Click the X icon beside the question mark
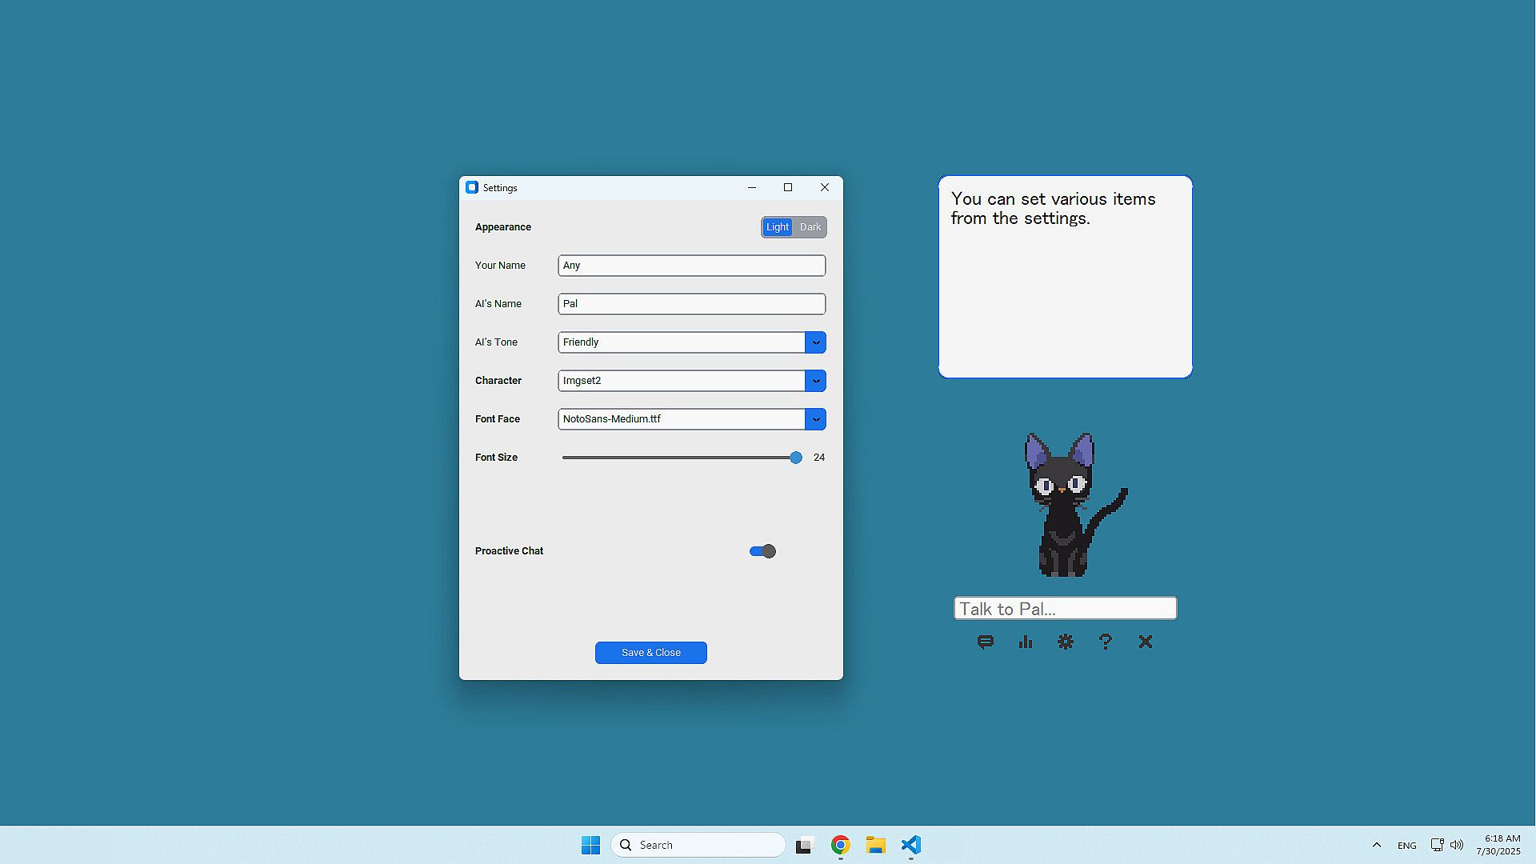Screen dimensions: 1536x864 coord(1146,642)
